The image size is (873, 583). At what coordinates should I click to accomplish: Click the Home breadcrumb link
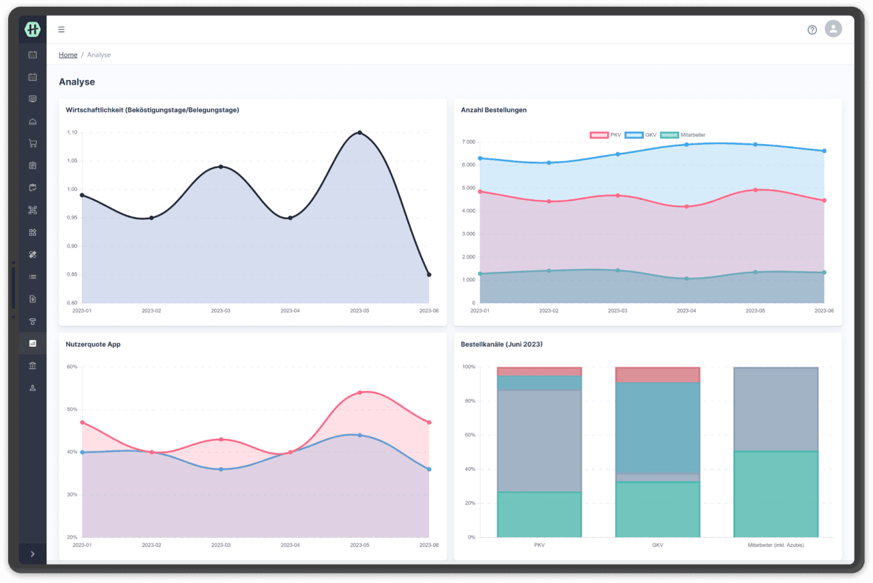pyautogui.click(x=68, y=55)
